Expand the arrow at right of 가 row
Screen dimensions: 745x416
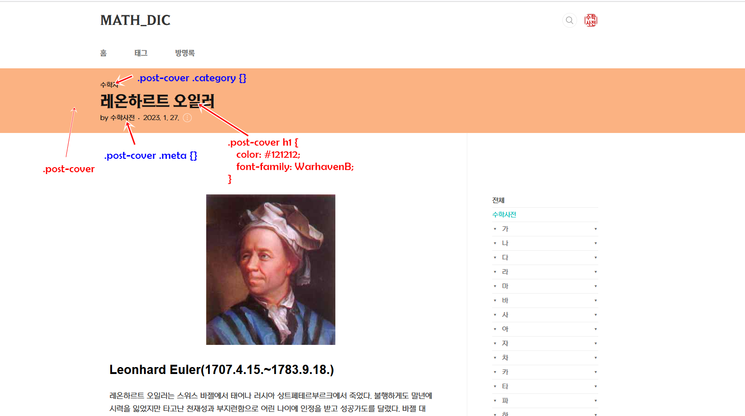(x=596, y=229)
